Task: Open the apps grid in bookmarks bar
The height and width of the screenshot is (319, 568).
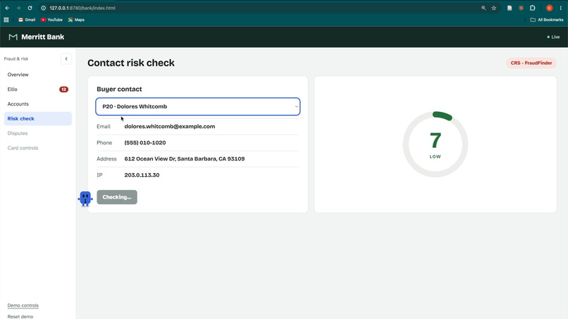Action: 6,20
